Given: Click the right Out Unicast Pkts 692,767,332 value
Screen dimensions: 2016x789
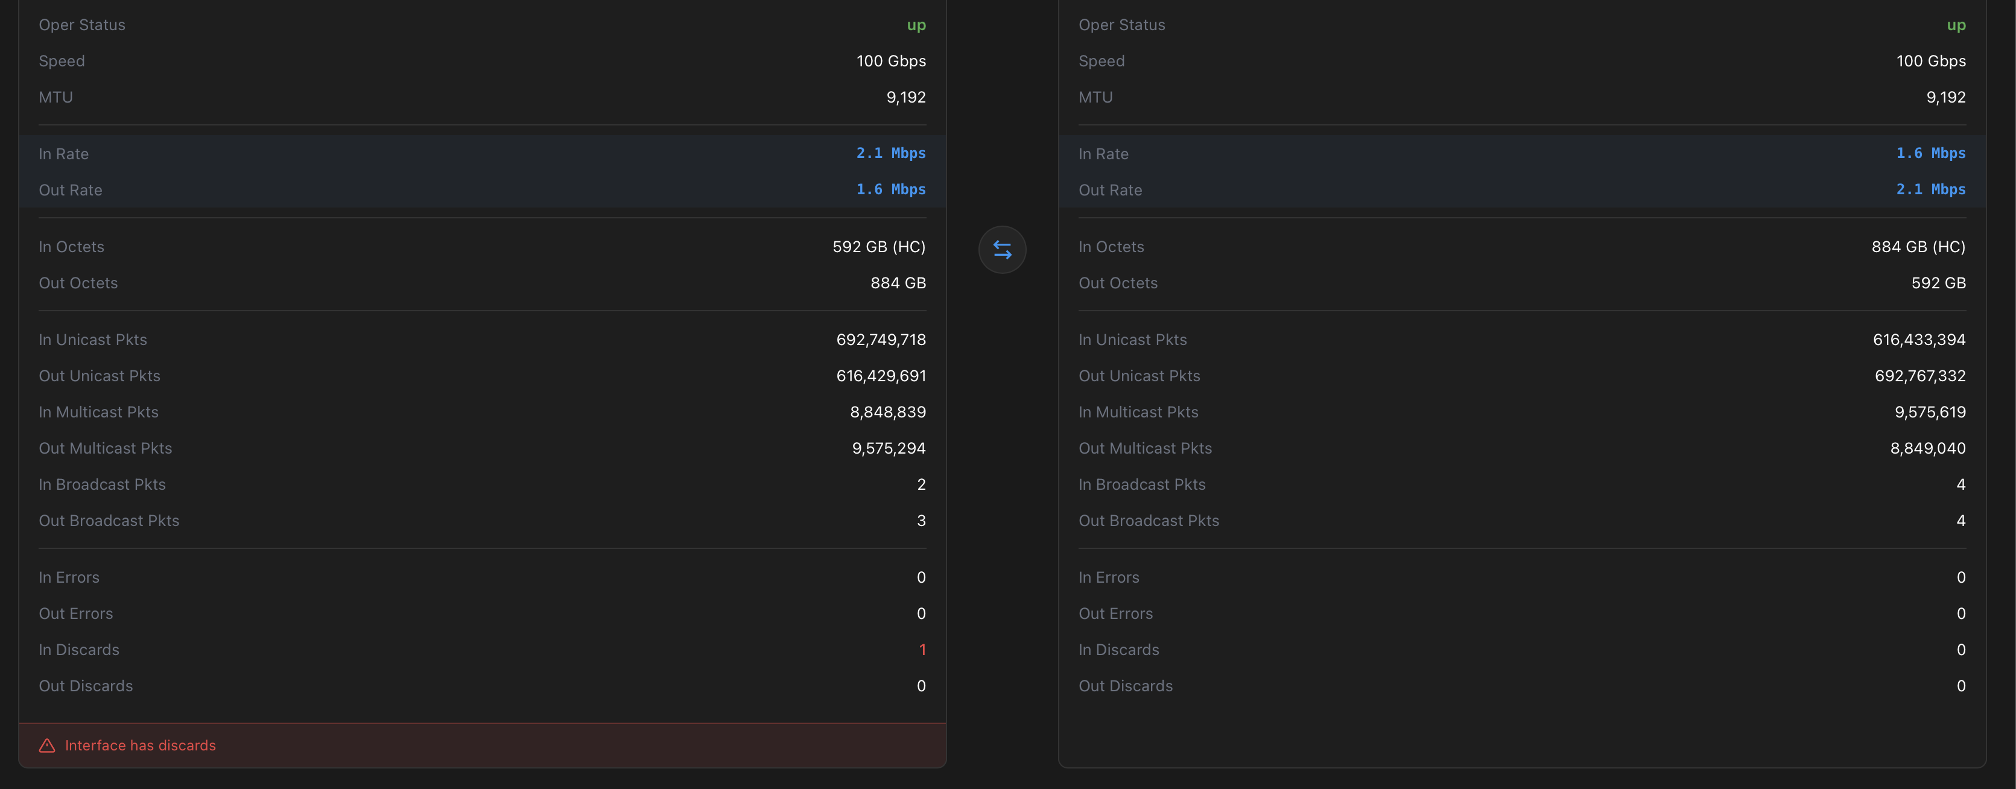Looking at the screenshot, I should click(x=1919, y=376).
